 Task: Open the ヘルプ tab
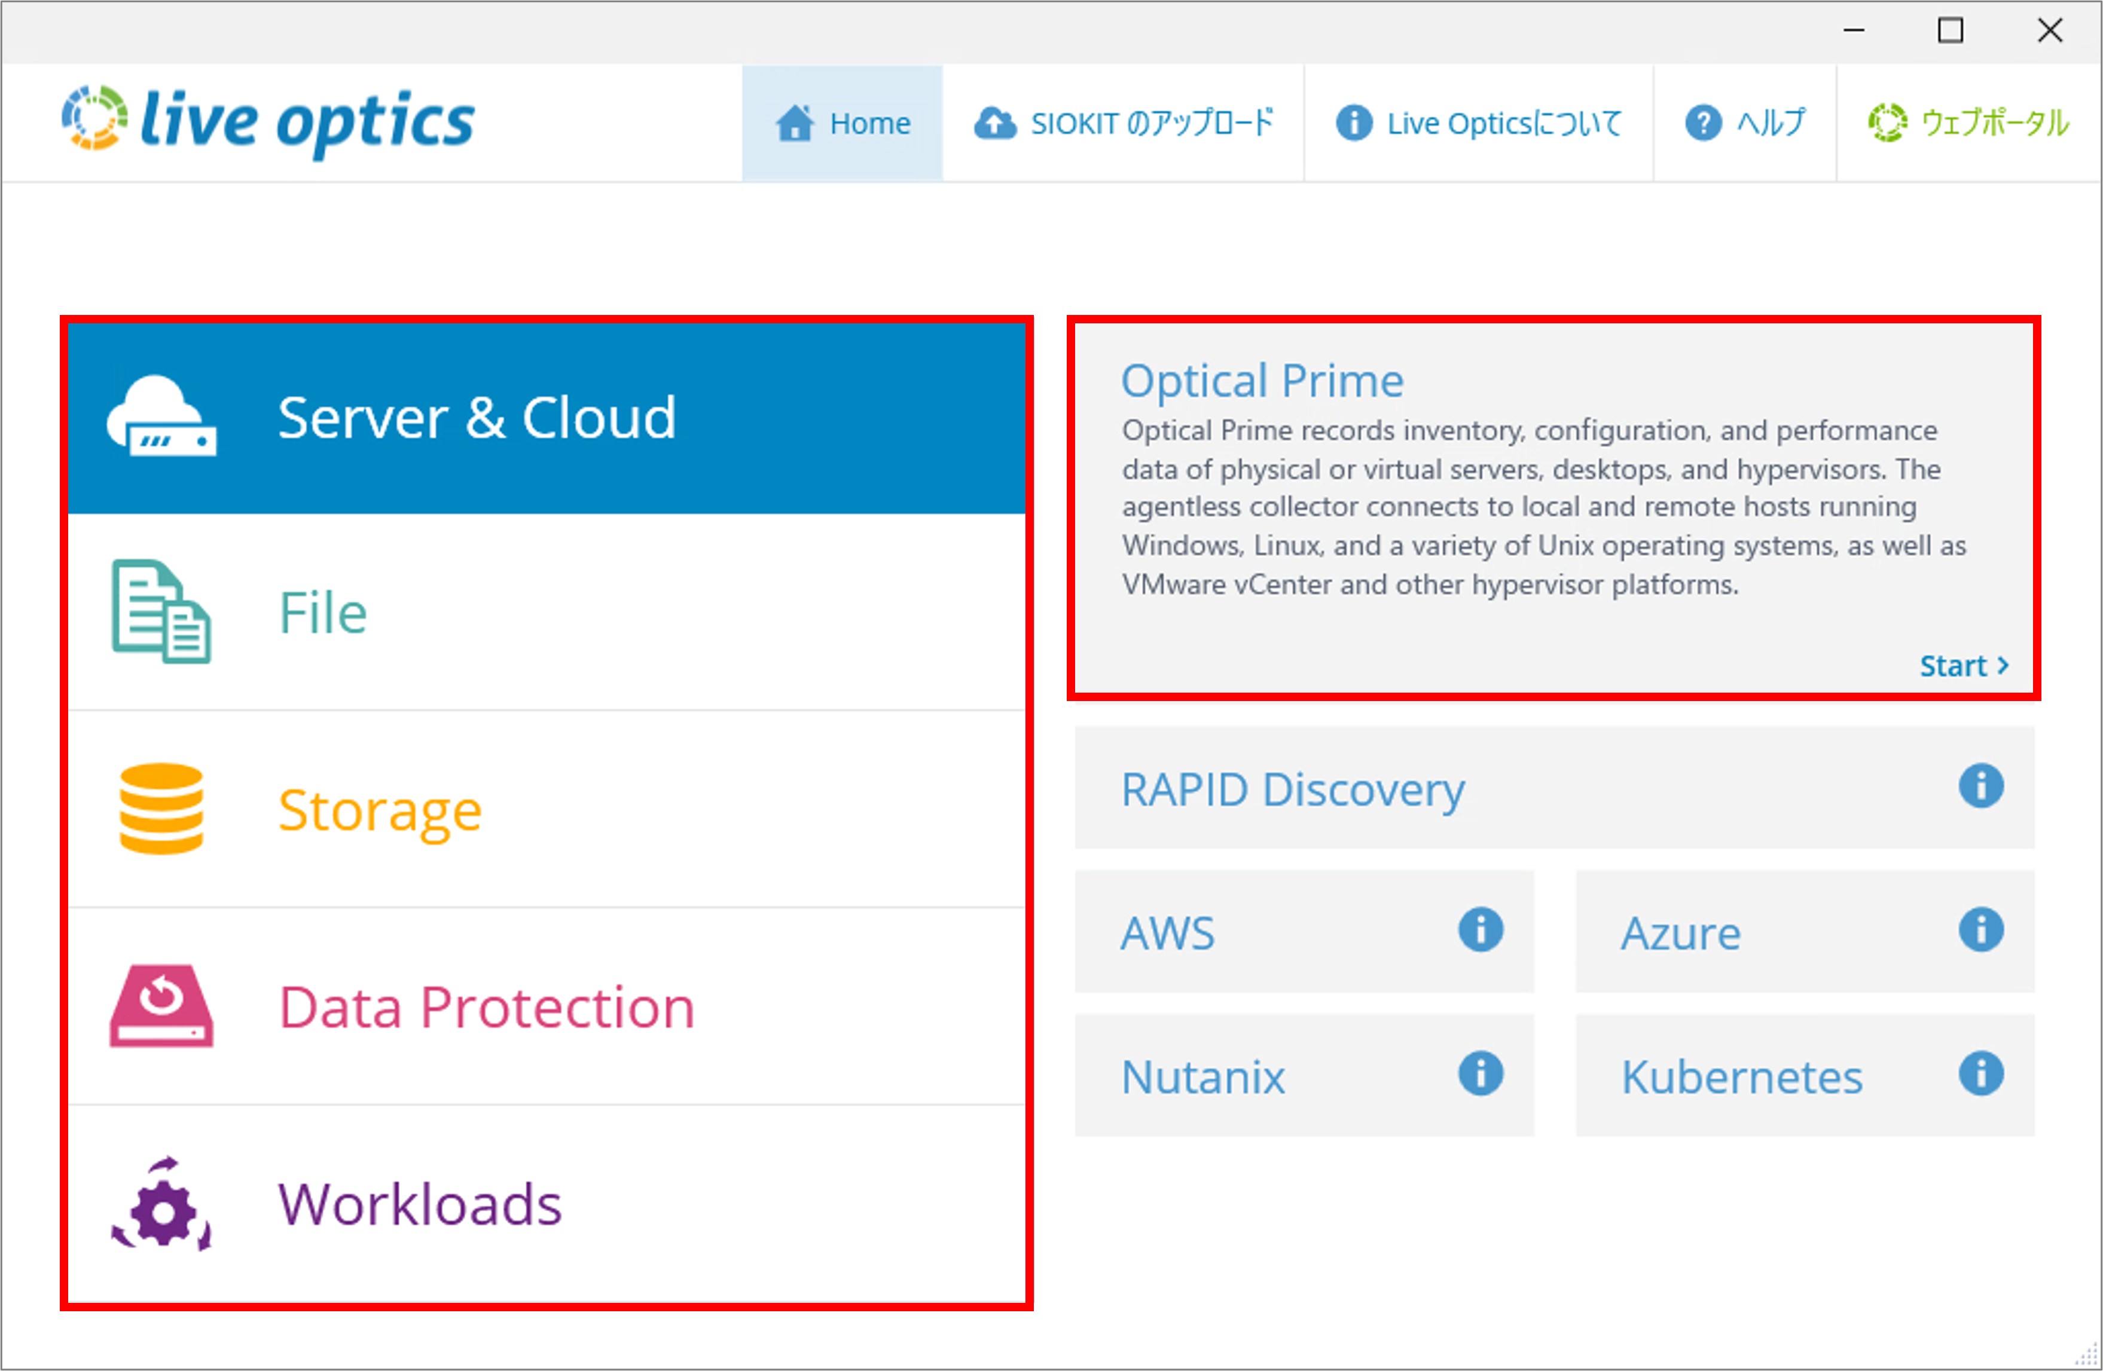tap(1745, 123)
